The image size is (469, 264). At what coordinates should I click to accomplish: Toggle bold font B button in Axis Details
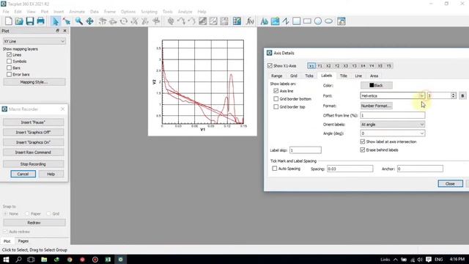pyautogui.click(x=462, y=96)
